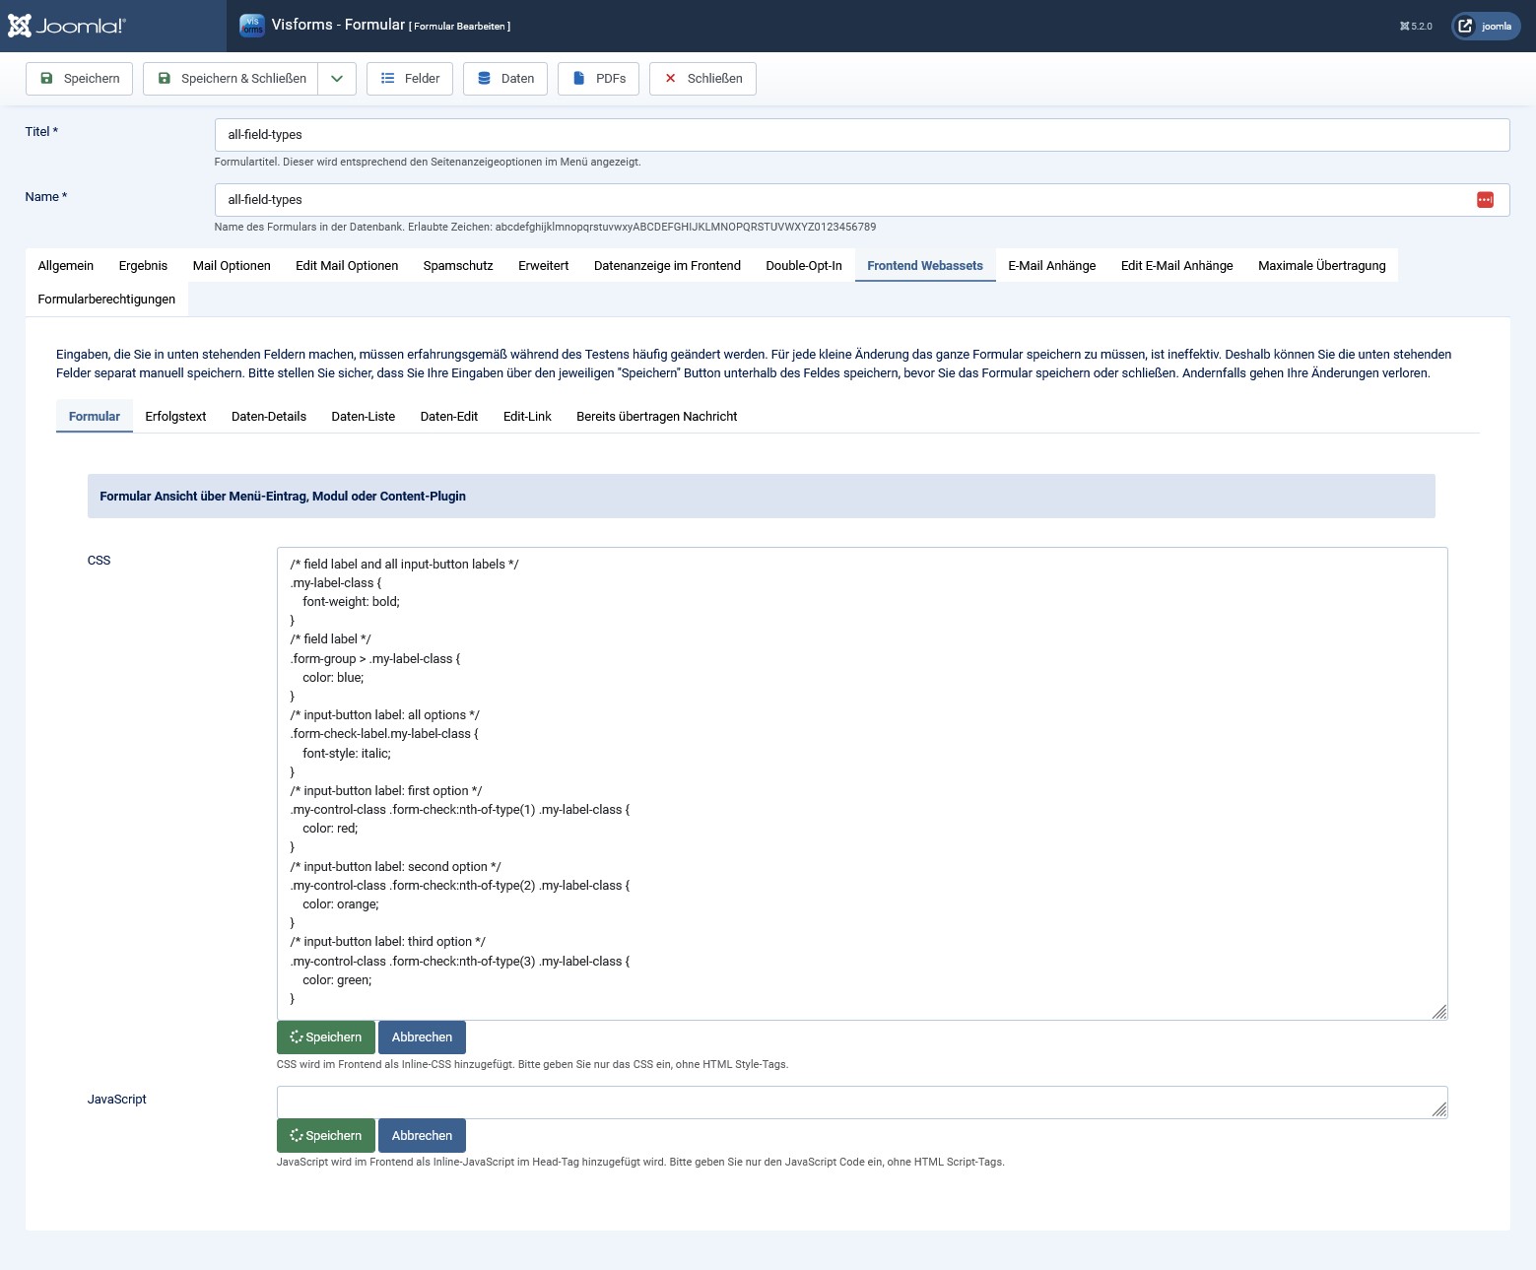Save the CSS with green Speichern button

click(x=326, y=1037)
